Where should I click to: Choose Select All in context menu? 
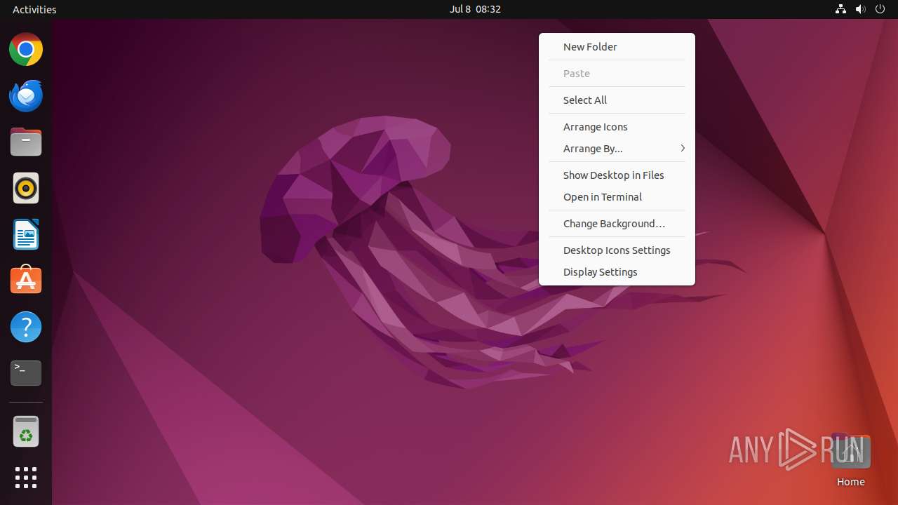617,100
